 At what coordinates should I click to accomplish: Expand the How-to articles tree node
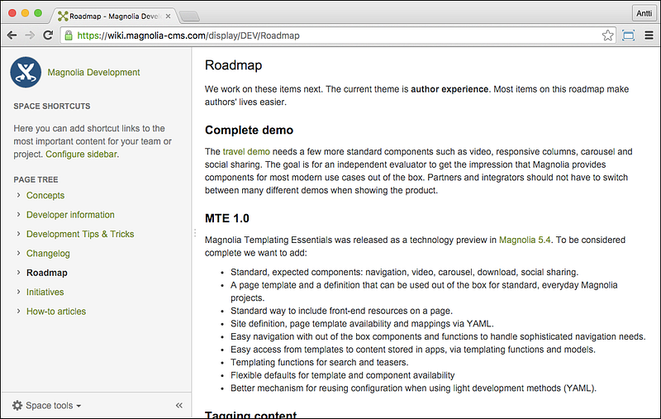tap(18, 311)
